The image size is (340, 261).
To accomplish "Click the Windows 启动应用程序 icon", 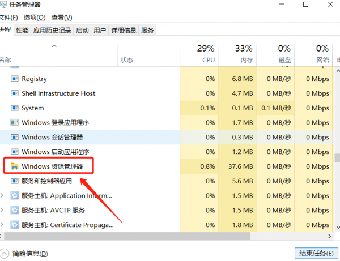I will [15, 152].
